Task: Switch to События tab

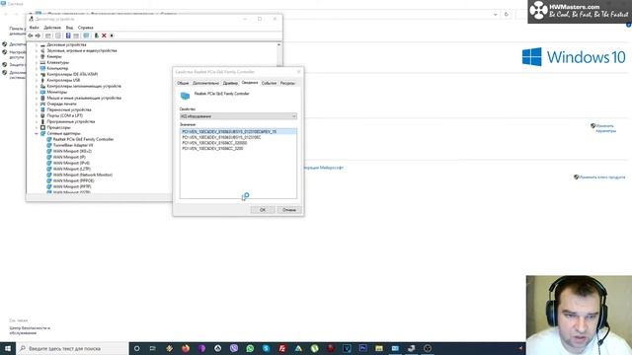Action: pyautogui.click(x=269, y=83)
